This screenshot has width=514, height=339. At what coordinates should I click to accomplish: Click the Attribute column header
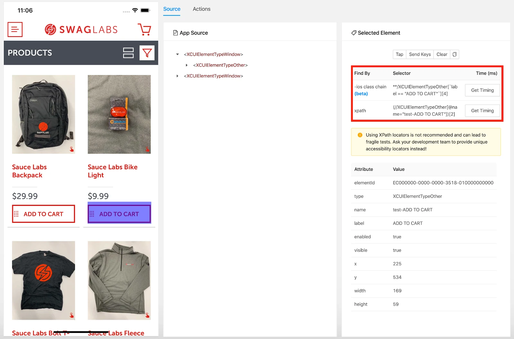tap(364, 169)
